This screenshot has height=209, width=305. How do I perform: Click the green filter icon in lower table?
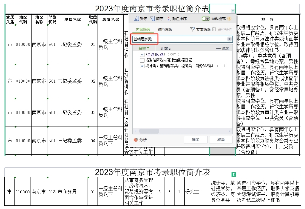(233, 174)
